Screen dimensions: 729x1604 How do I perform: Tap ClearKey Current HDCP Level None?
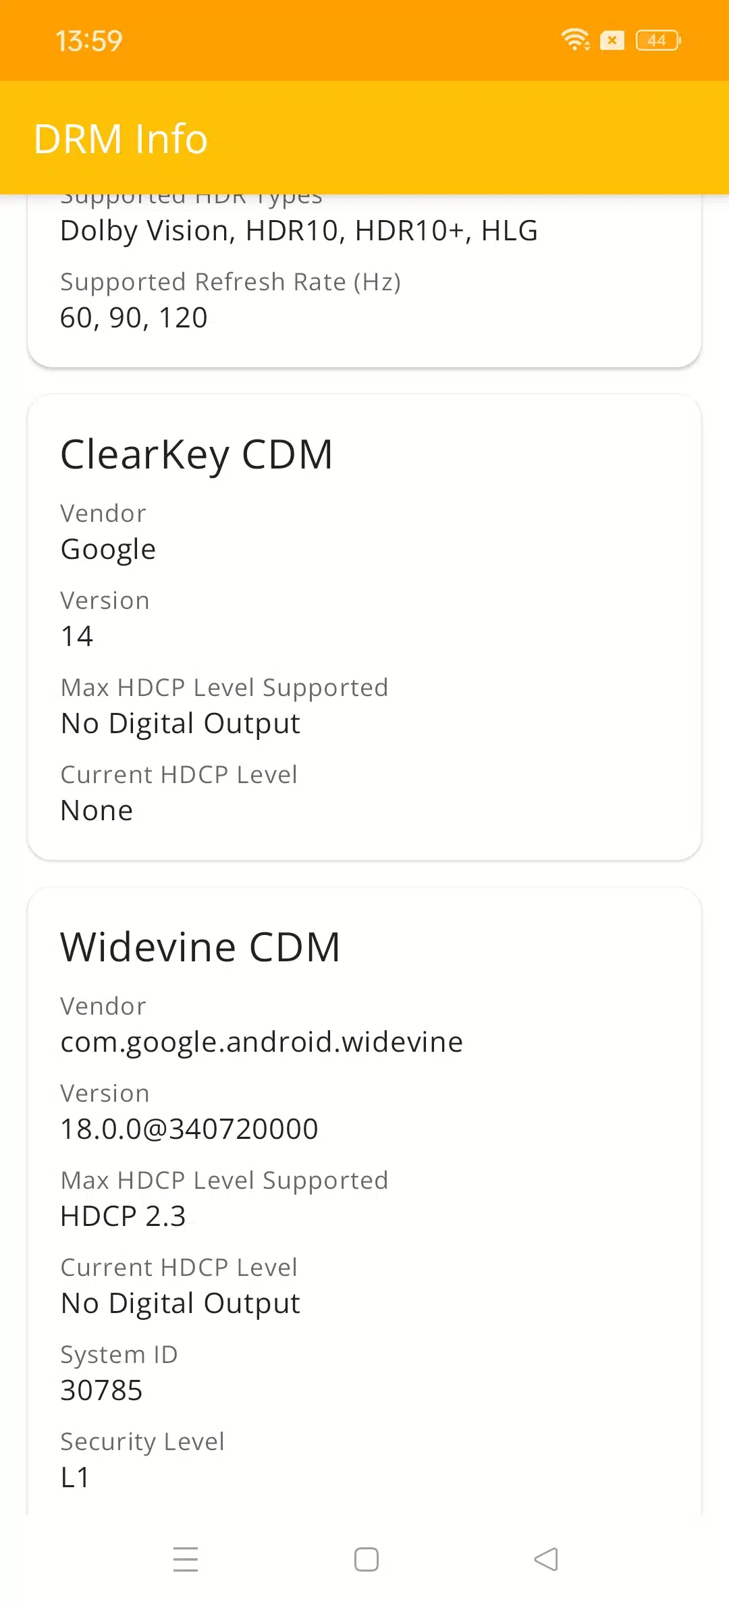tap(97, 810)
